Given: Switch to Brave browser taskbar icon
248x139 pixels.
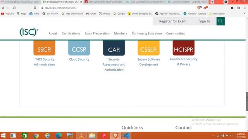Looking at the screenshot, I should click(x=115, y=136).
